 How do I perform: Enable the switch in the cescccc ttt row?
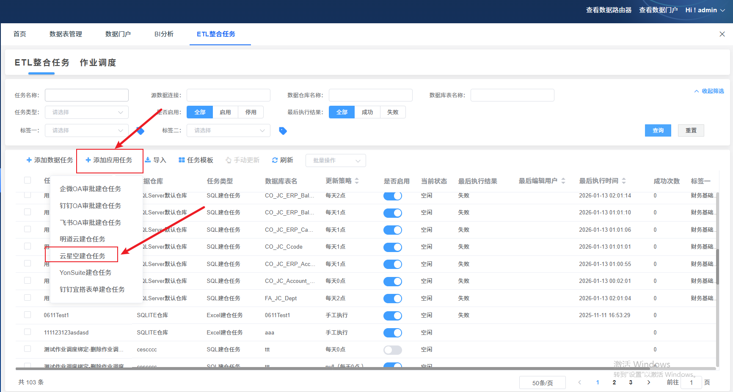click(392, 350)
